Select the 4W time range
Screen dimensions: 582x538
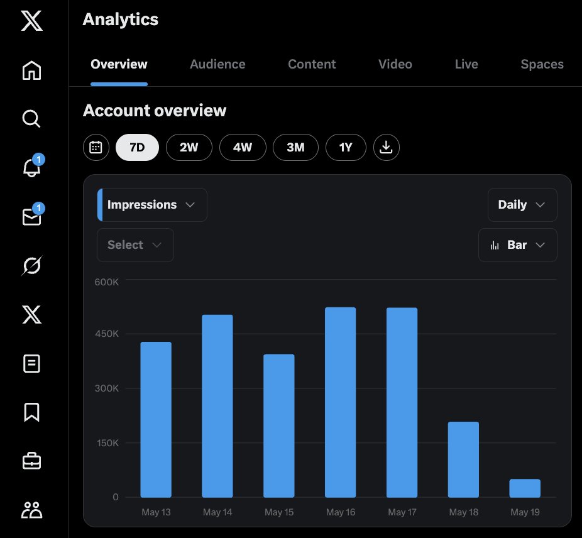pyautogui.click(x=243, y=148)
